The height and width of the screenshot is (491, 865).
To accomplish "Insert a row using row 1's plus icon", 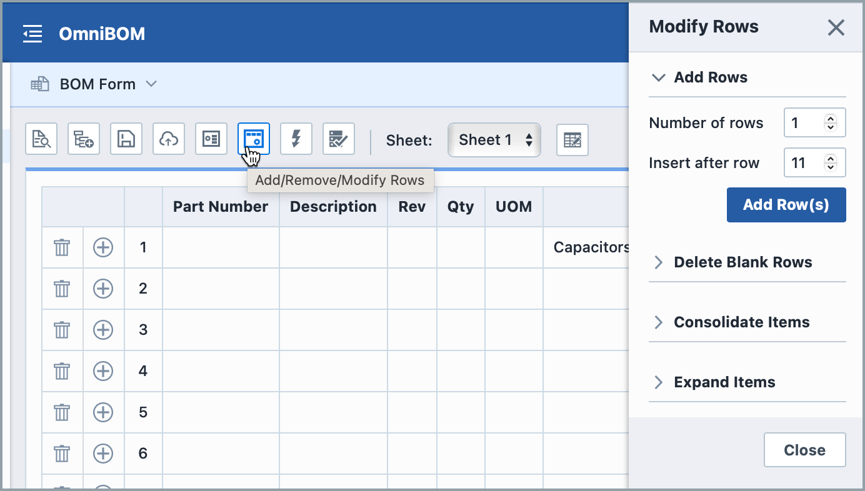I will coord(103,247).
